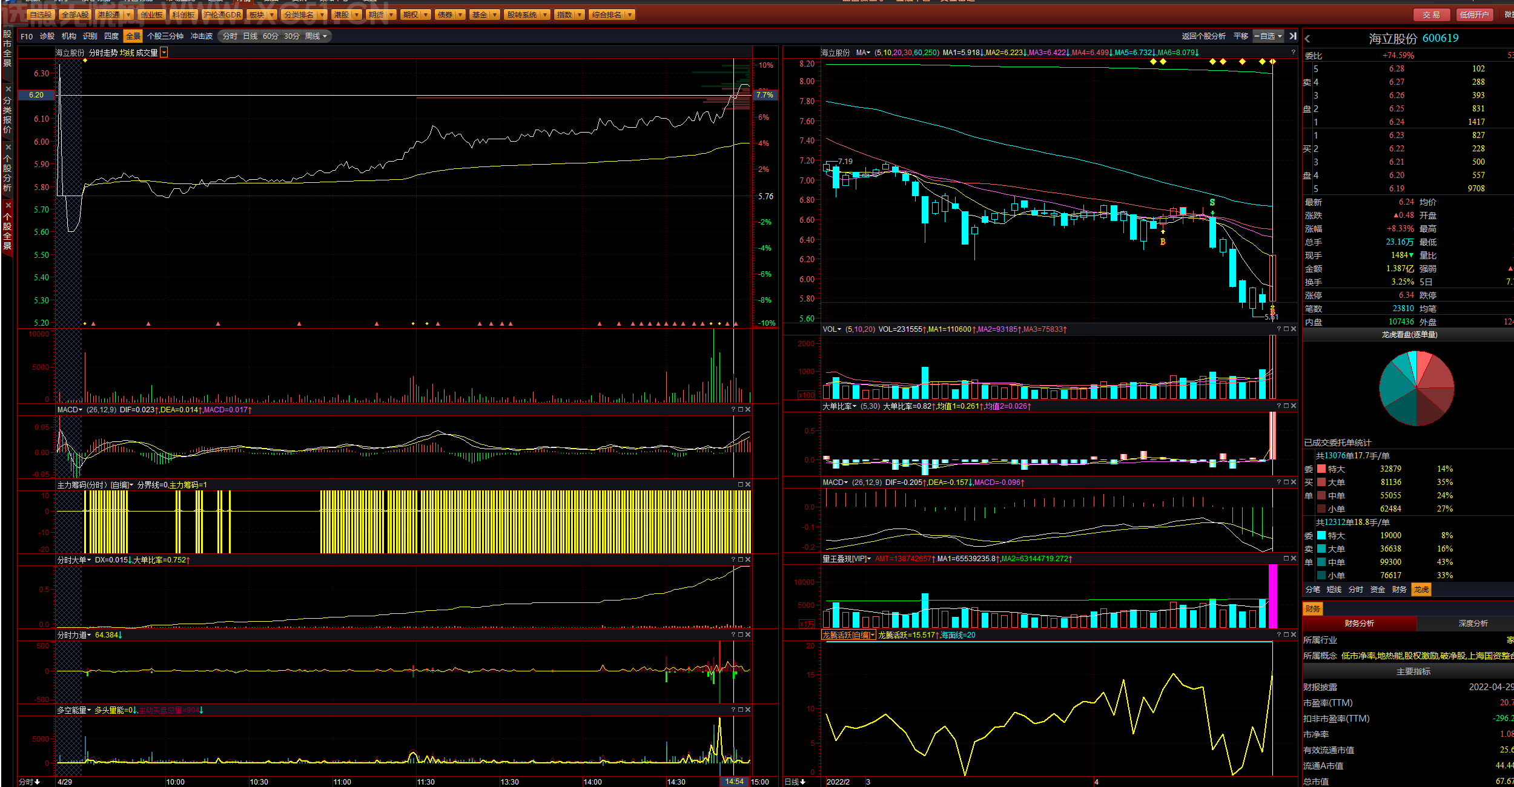Maximize the daily VOL panel

click(x=1286, y=329)
